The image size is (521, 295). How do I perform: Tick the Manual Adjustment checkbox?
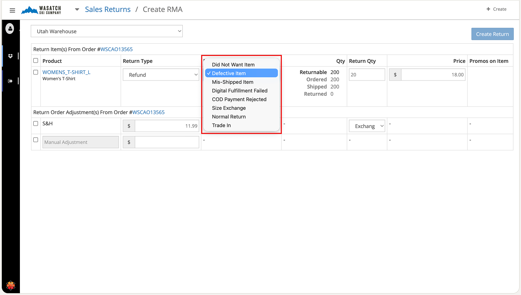(36, 140)
